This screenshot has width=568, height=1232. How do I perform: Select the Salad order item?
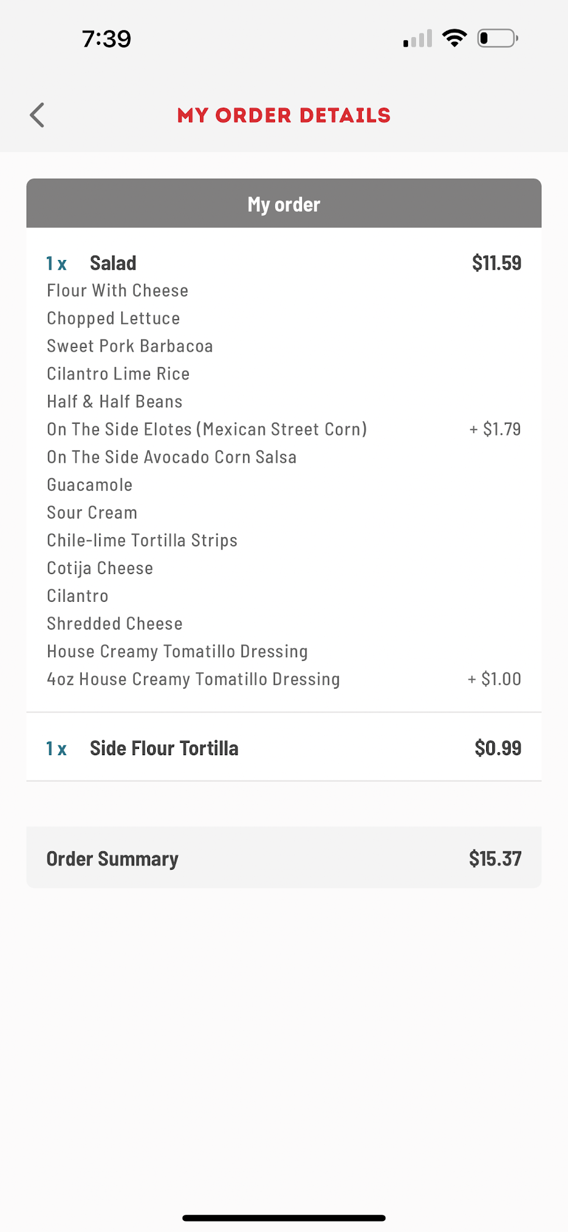click(113, 263)
